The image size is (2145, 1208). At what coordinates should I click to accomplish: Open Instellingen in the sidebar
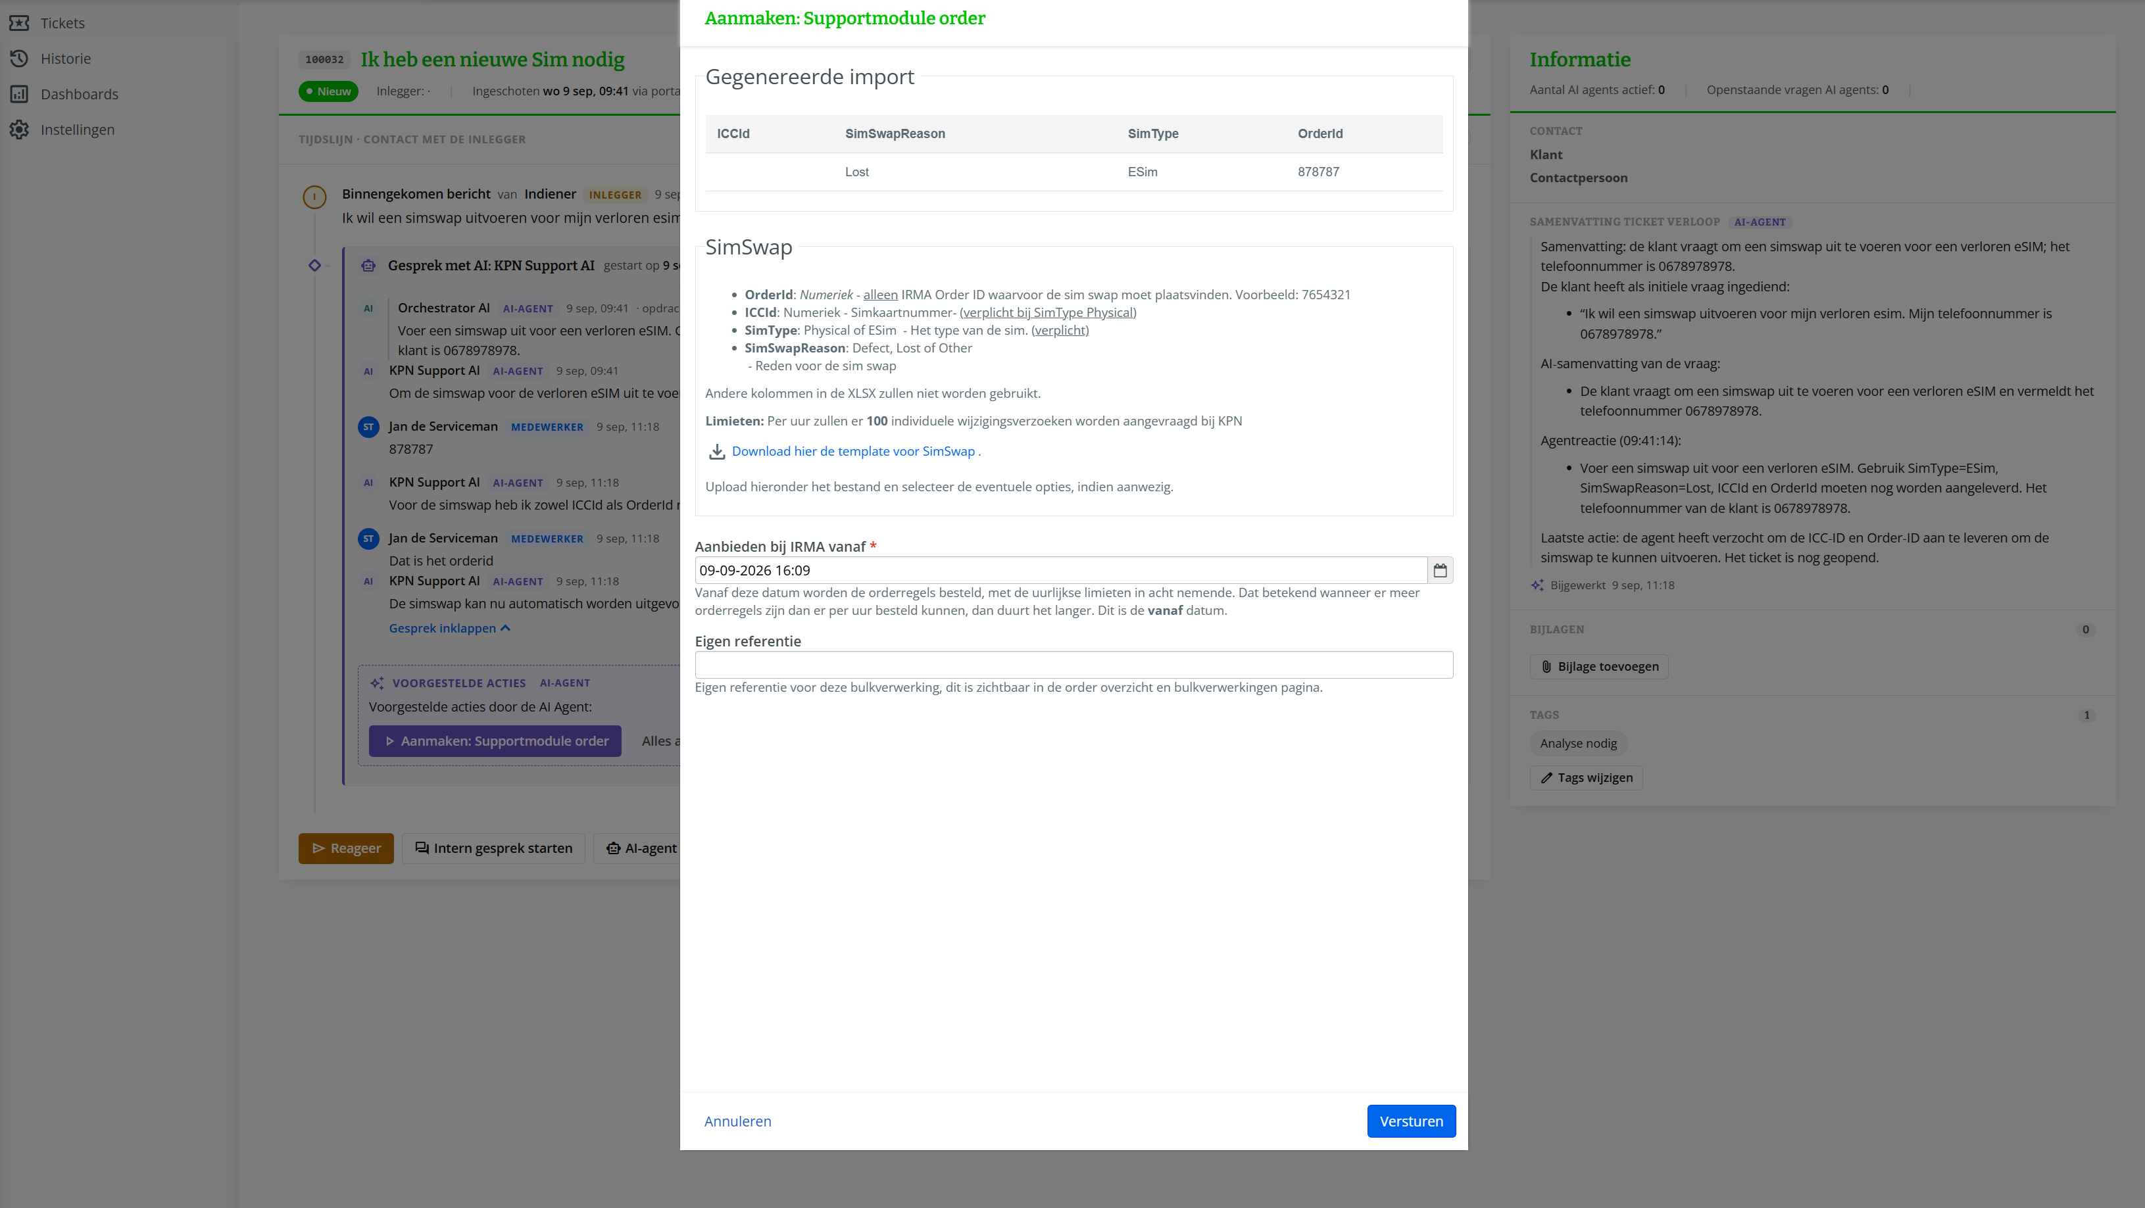point(78,130)
